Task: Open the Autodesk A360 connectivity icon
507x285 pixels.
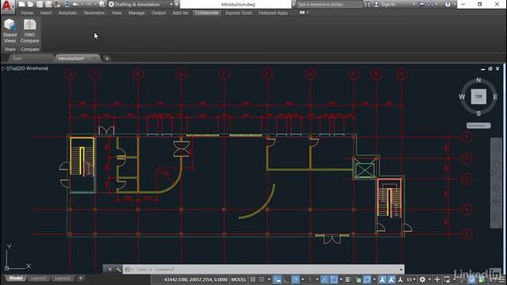Action: click(431, 4)
